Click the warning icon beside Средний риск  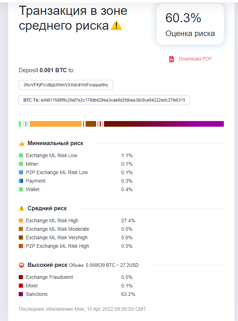point(22,208)
